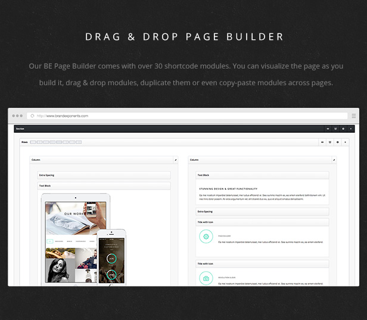Click the shield-shaped icon in the Rows bar

click(330, 142)
